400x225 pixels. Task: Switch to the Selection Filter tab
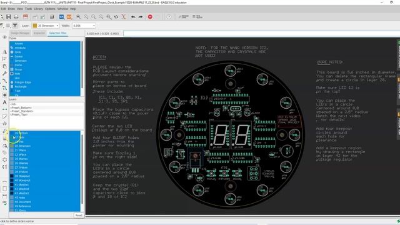(x=57, y=33)
